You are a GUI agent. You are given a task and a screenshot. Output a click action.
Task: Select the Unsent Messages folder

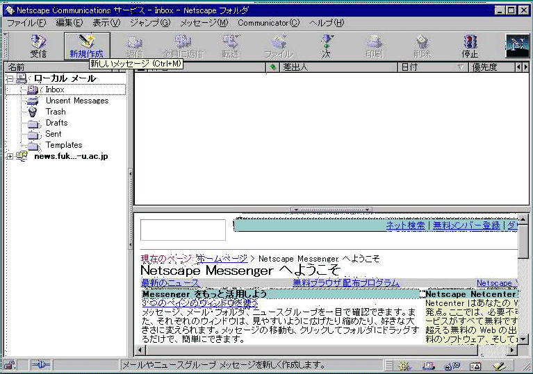[x=77, y=101]
